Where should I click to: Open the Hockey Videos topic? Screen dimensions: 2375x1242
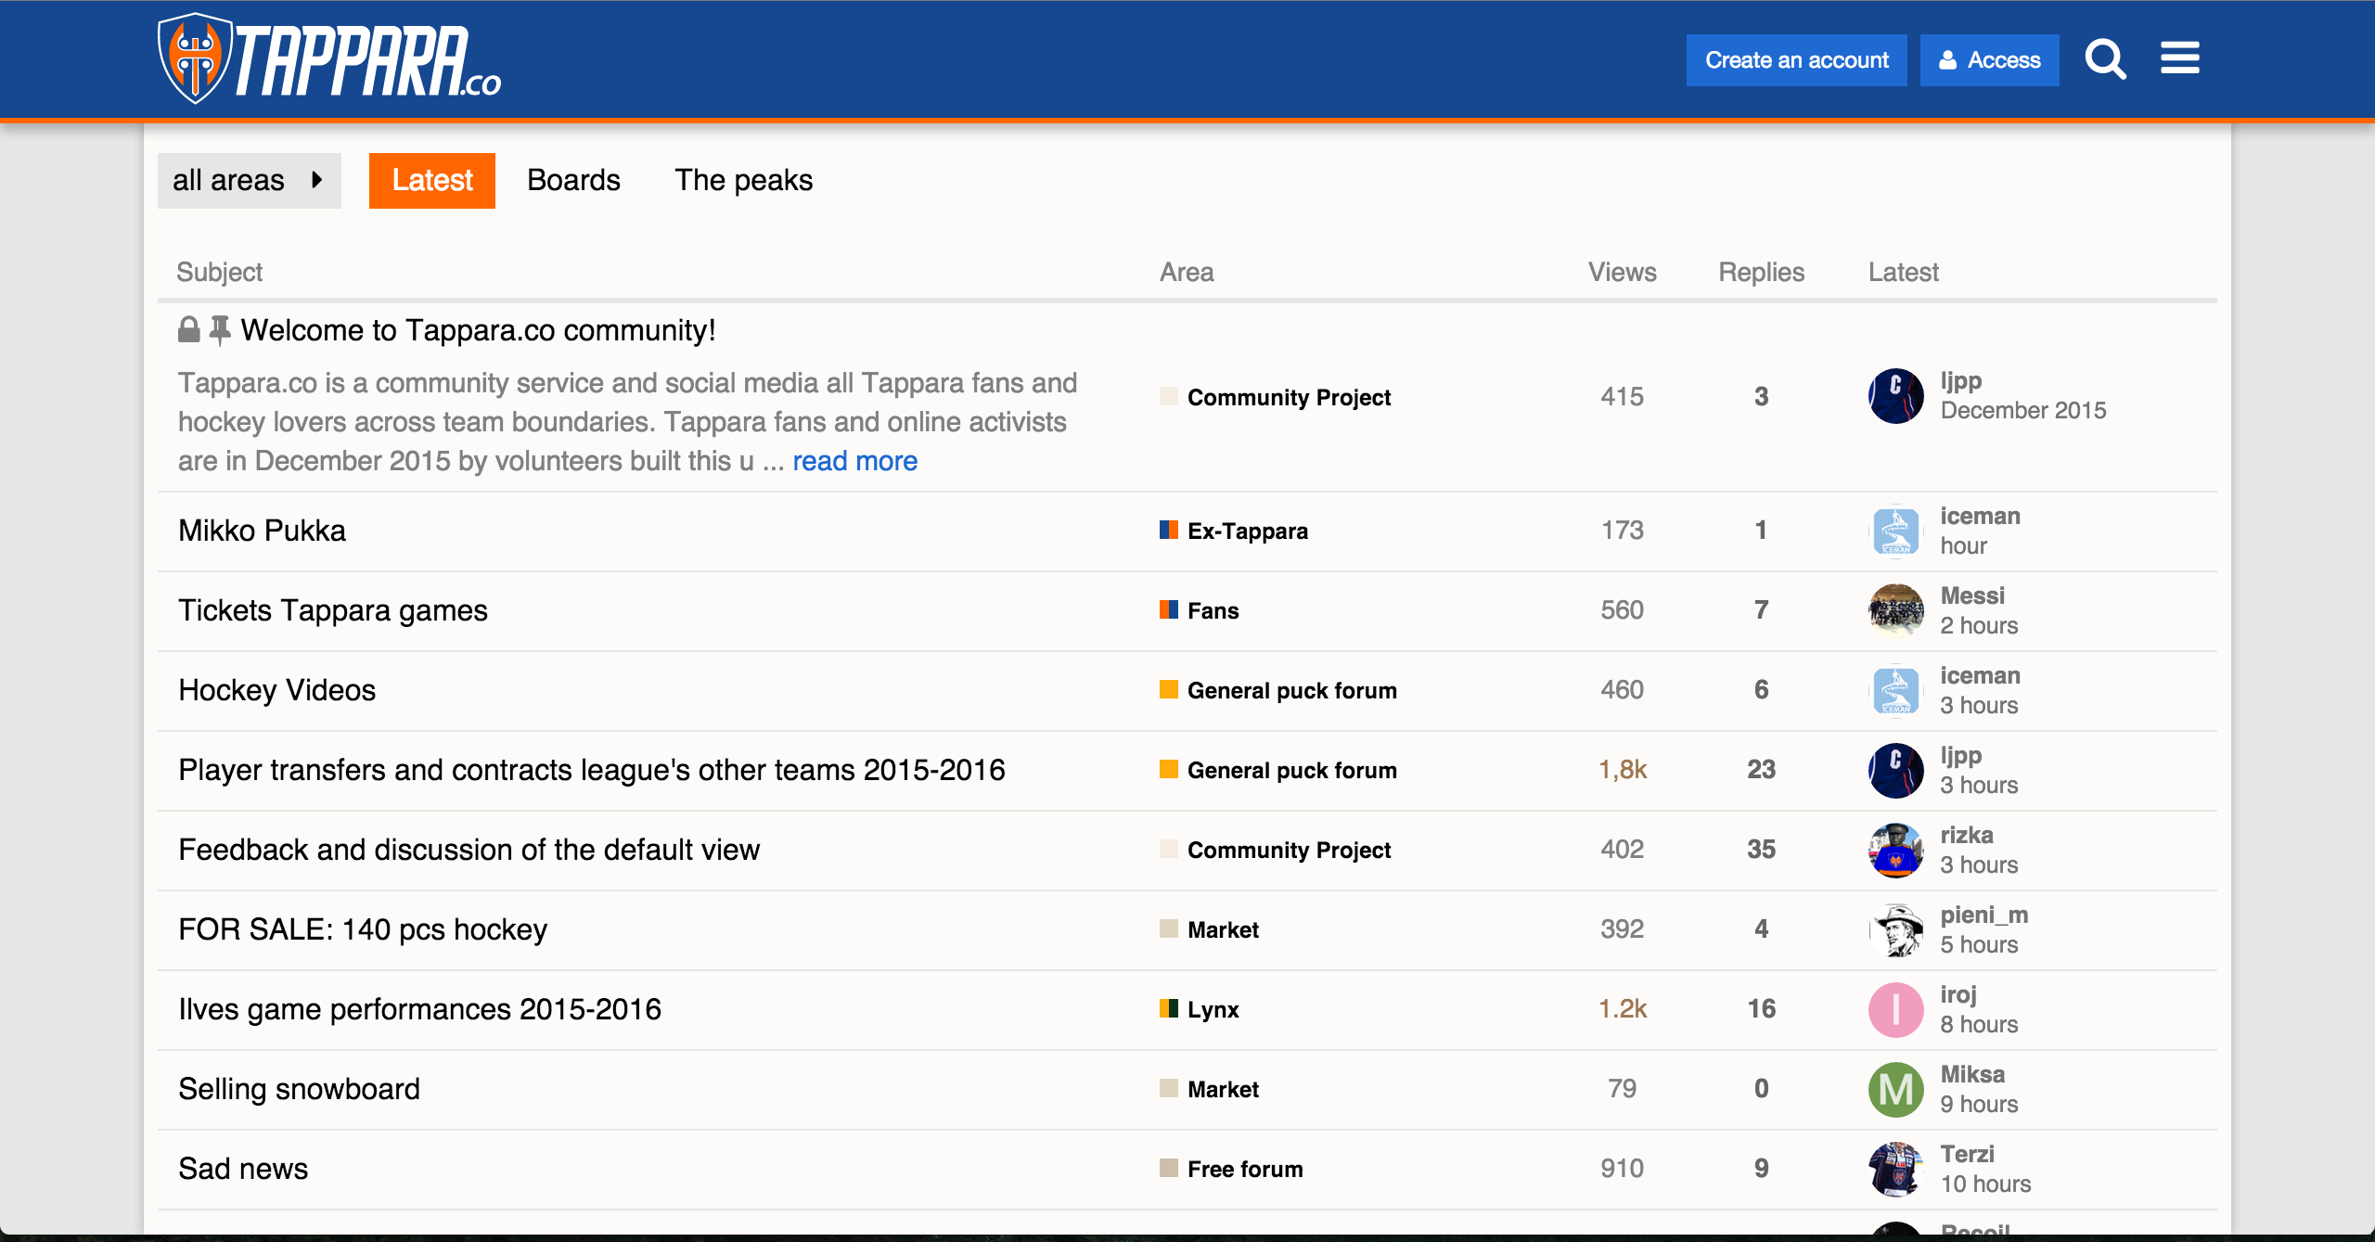[276, 690]
